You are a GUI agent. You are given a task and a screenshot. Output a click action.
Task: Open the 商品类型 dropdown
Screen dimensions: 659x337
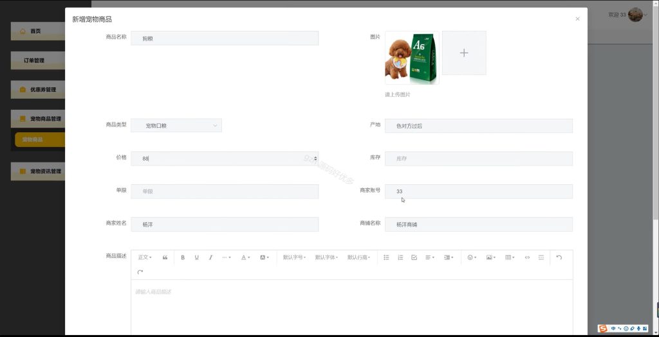176,125
